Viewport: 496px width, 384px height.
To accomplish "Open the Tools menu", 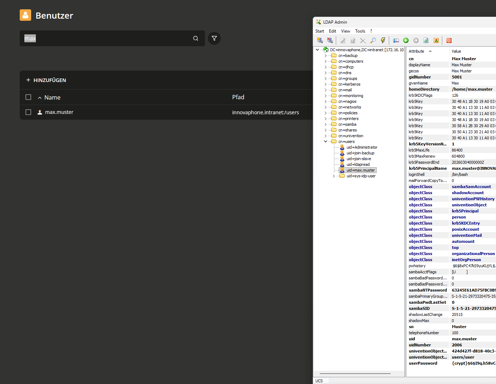I will click(360, 31).
